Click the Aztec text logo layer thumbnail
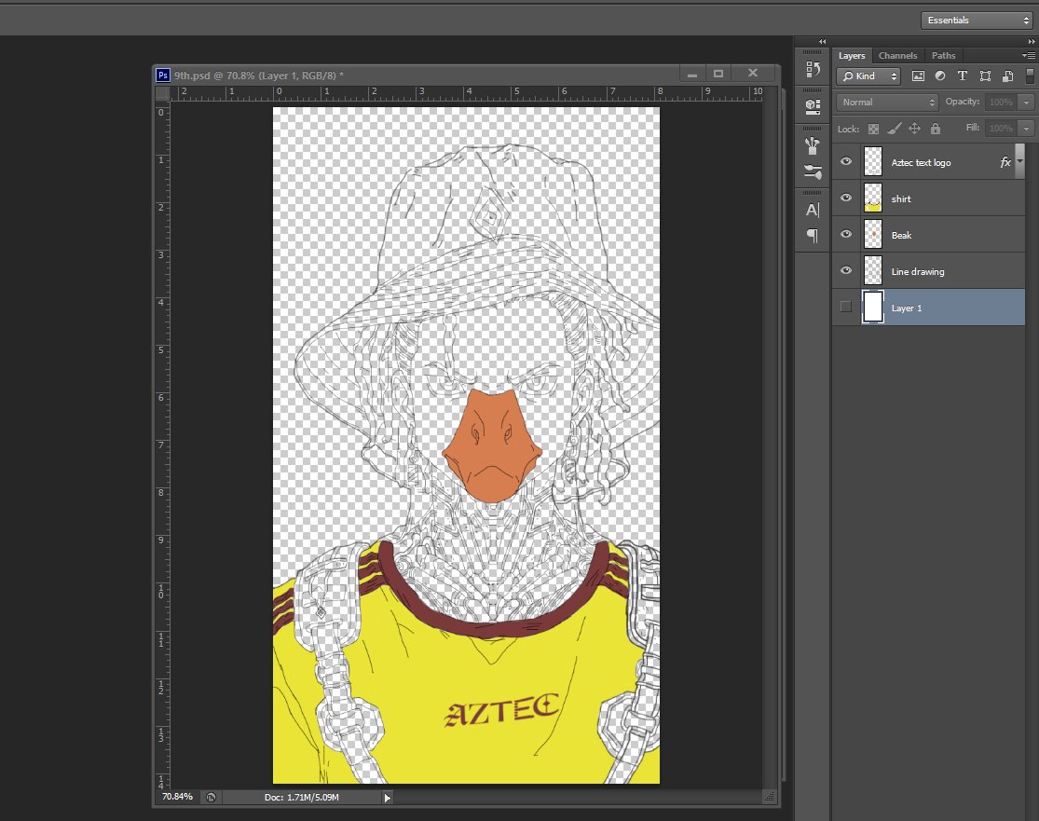Image resolution: width=1039 pixels, height=821 pixels. [x=873, y=161]
